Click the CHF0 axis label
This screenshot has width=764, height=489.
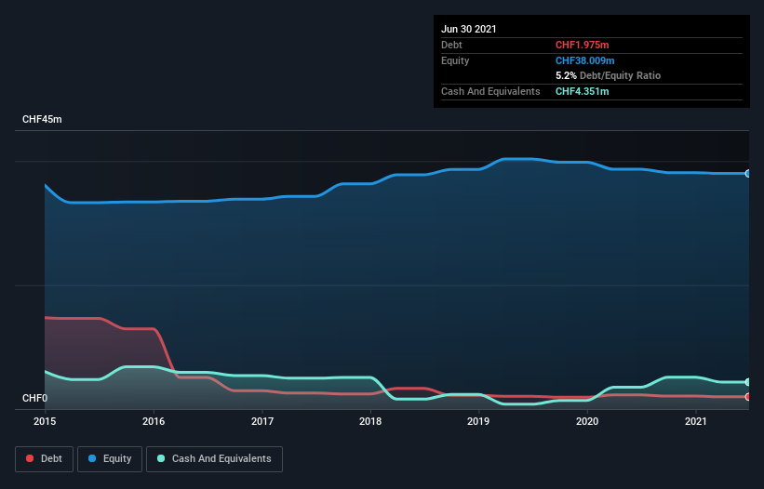[x=35, y=398]
